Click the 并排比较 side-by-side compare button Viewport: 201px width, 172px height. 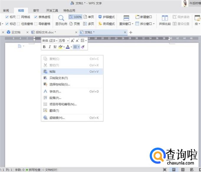[x=165, y=20]
